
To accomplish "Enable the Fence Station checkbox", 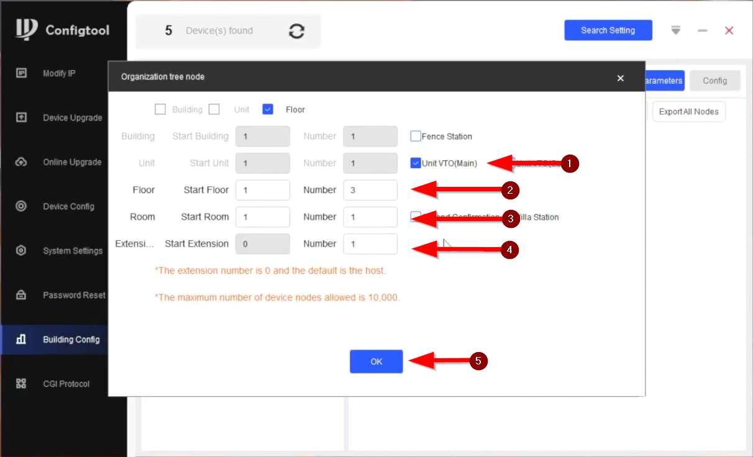I will (416, 136).
